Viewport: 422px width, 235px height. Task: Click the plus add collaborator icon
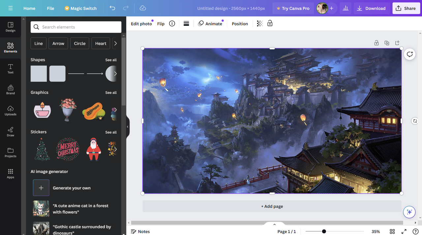coord(331,8)
